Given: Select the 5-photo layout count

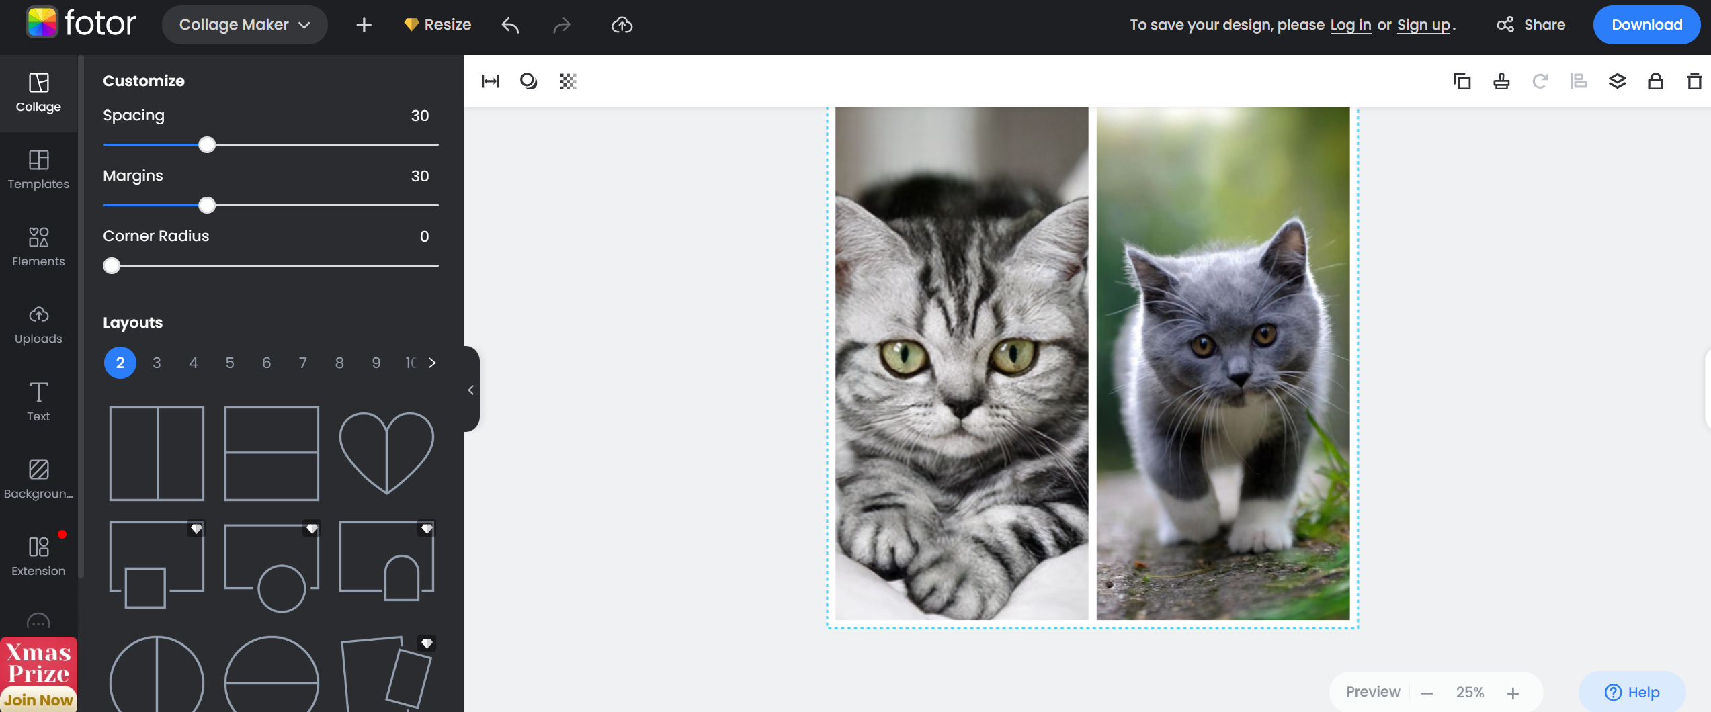Looking at the screenshot, I should point(230,363).
